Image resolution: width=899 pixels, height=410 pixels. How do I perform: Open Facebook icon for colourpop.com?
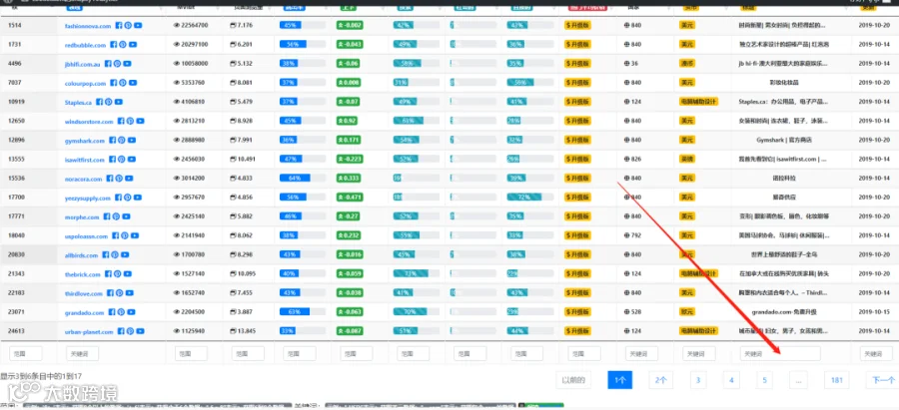(x=113, y=83)
